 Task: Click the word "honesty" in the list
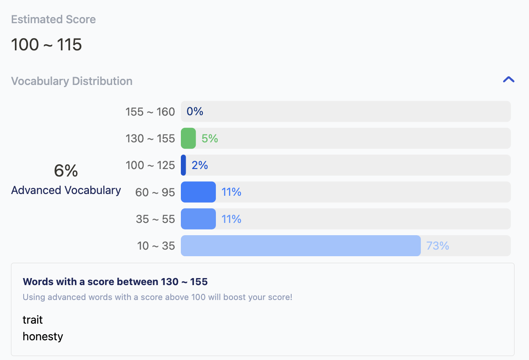click(x=43, y=336)
